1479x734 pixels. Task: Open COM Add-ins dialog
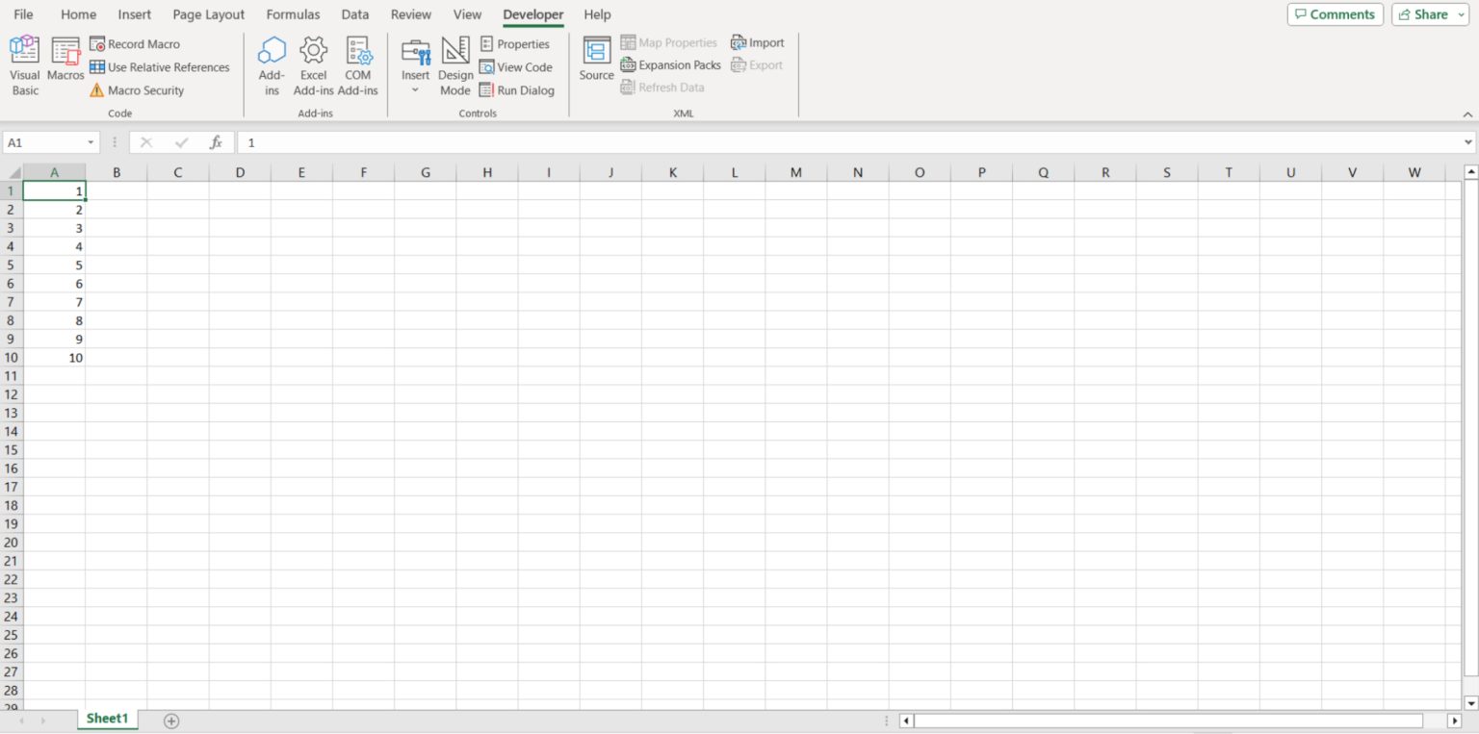coord(358,64)
